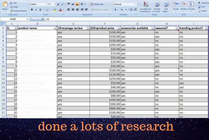This screenshot has width=209, height=140.
Task: Increase font size with the grow-font icon
Action: pos(58,5)
